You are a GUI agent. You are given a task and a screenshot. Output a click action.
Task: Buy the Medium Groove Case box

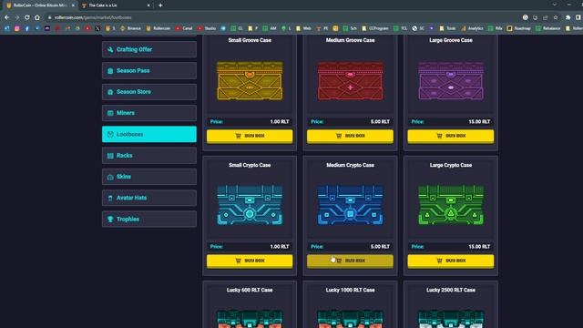pyautogui.click(x=350, y=136)
